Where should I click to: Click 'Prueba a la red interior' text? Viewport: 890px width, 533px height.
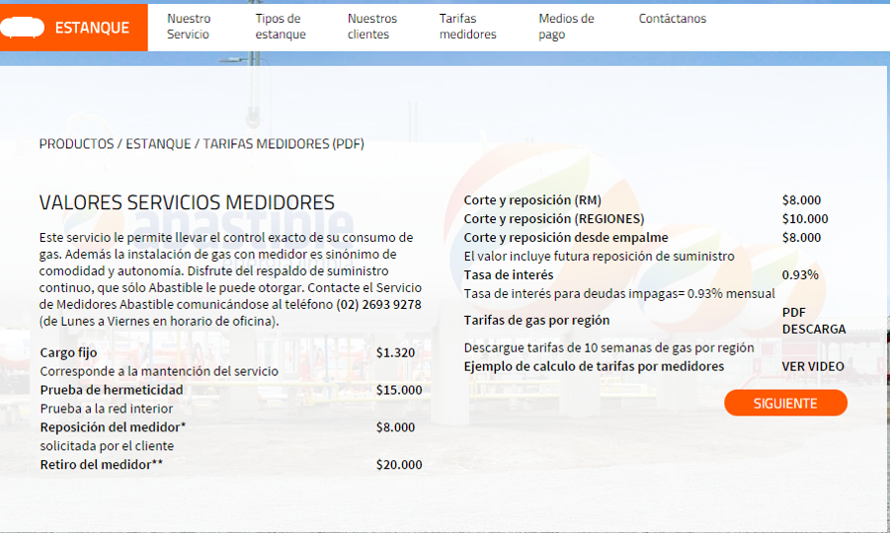pos(106,409)
